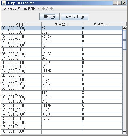
Task: Minimize the Dump list reciter window
Action: pos(115,3)
